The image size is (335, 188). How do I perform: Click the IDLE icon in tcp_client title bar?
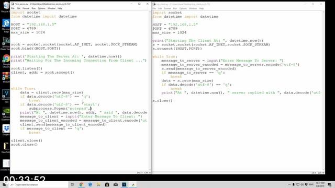(154, 4)
